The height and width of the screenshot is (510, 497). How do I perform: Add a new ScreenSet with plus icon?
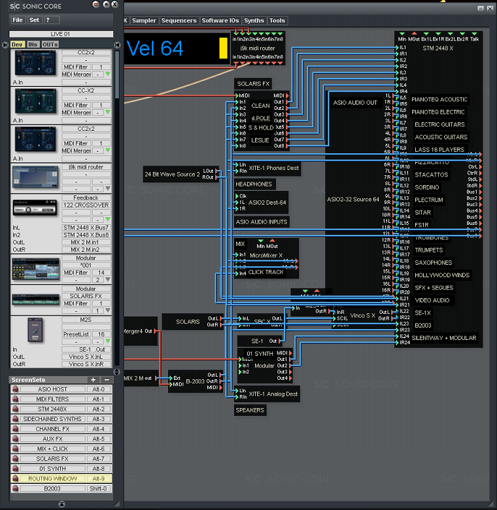(93, 380)
